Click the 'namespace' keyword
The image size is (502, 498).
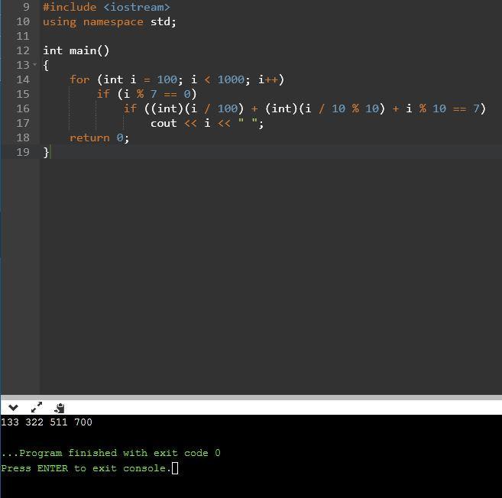(113, 22)
